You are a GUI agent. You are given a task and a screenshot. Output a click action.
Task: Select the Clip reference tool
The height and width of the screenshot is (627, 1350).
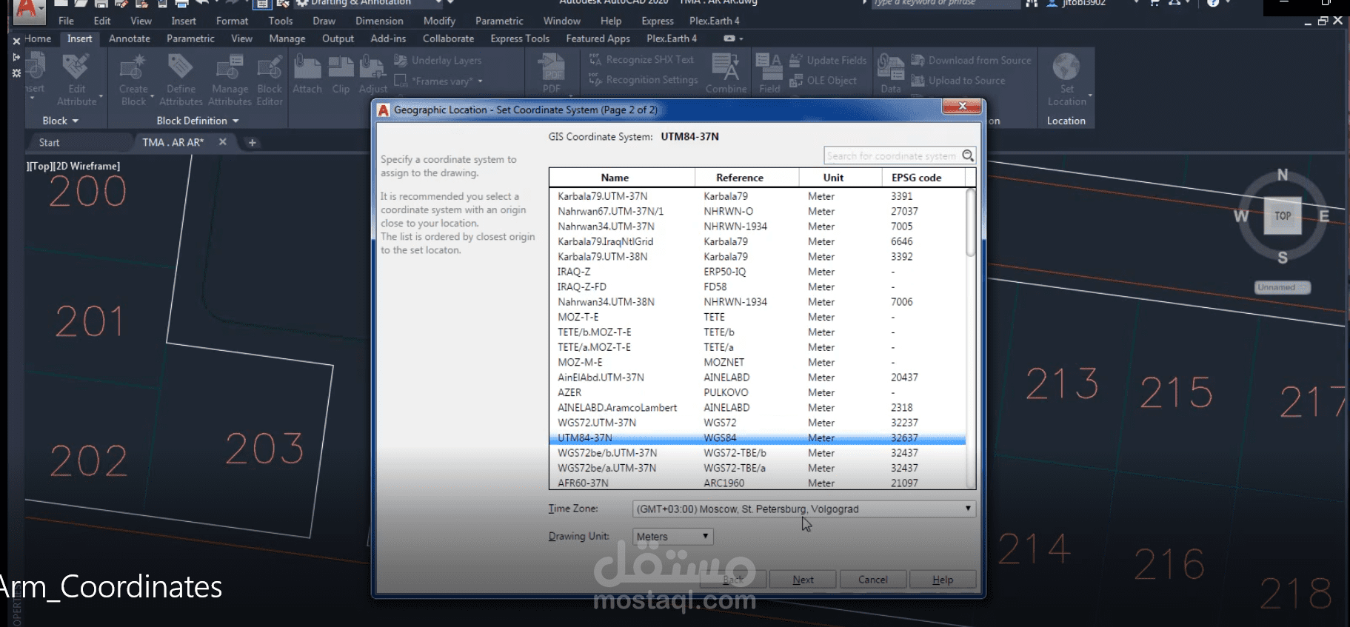(341, 74)
